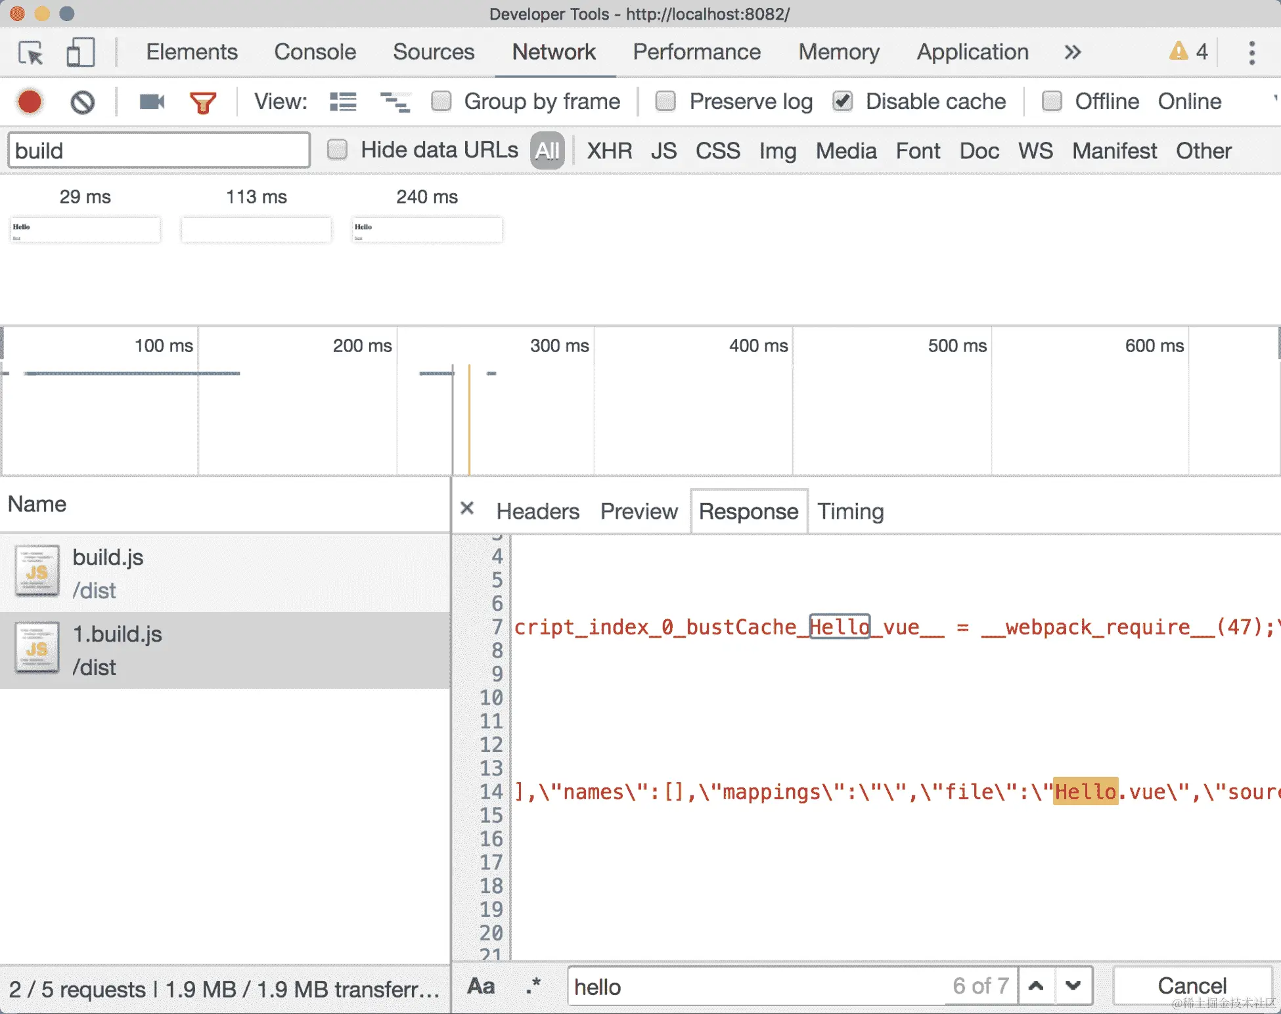Switch to large request rows view icon
This screenshot has width=1281, height=1014.
click(x=343, y=102)
